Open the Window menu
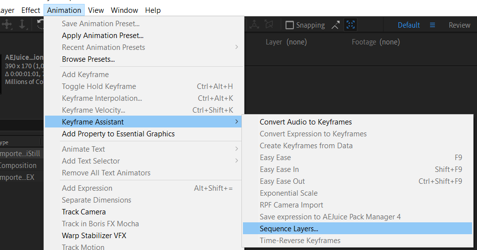 [x=124, y=10]
